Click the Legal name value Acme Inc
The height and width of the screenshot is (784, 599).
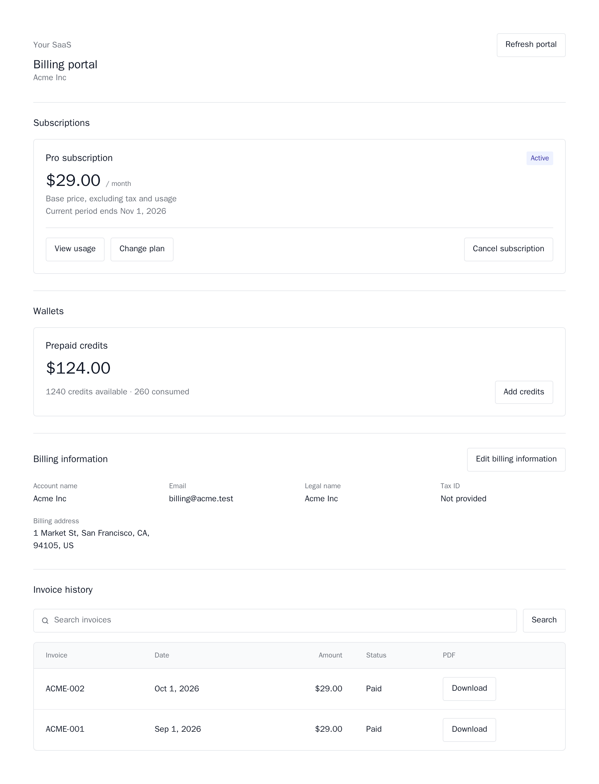pos(321,499)
